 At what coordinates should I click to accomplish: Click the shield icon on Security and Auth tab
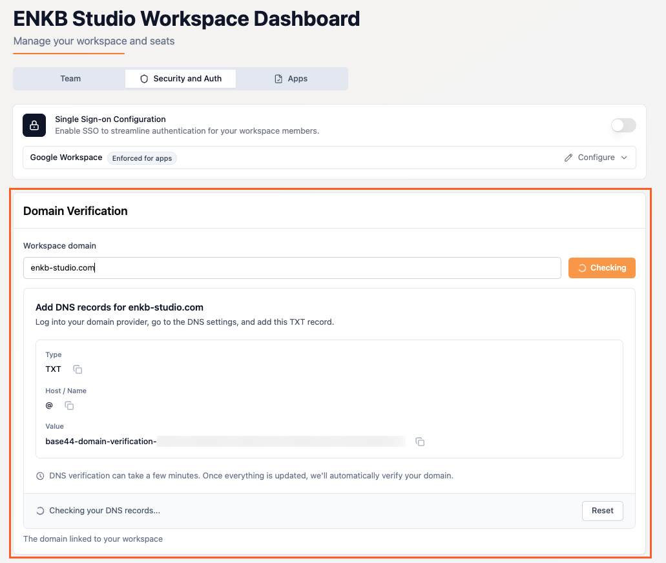pyautogui.click(x=143, y=78)
